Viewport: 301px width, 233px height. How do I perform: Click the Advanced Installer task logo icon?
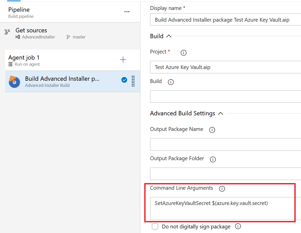[x=15, y=82]
